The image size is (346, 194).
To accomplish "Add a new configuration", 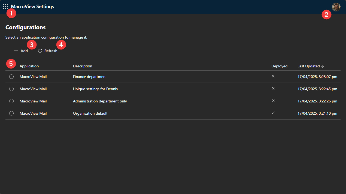I will 21,51.
